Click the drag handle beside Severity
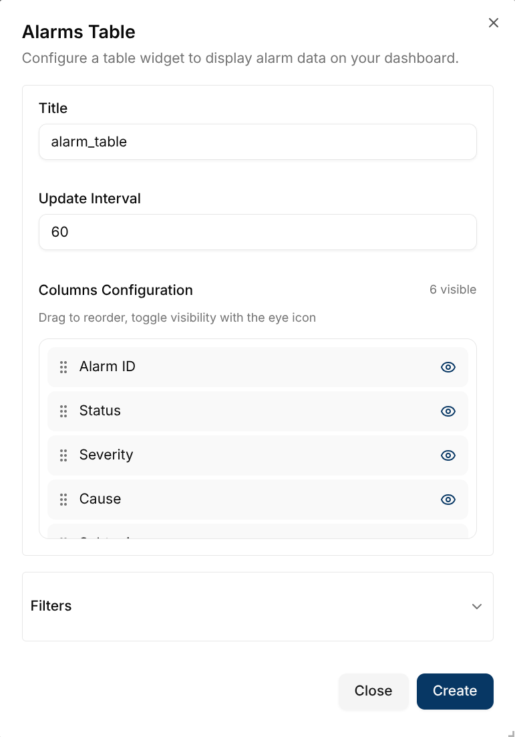This screenshot has height=737, width=515. tap(63, 455)
